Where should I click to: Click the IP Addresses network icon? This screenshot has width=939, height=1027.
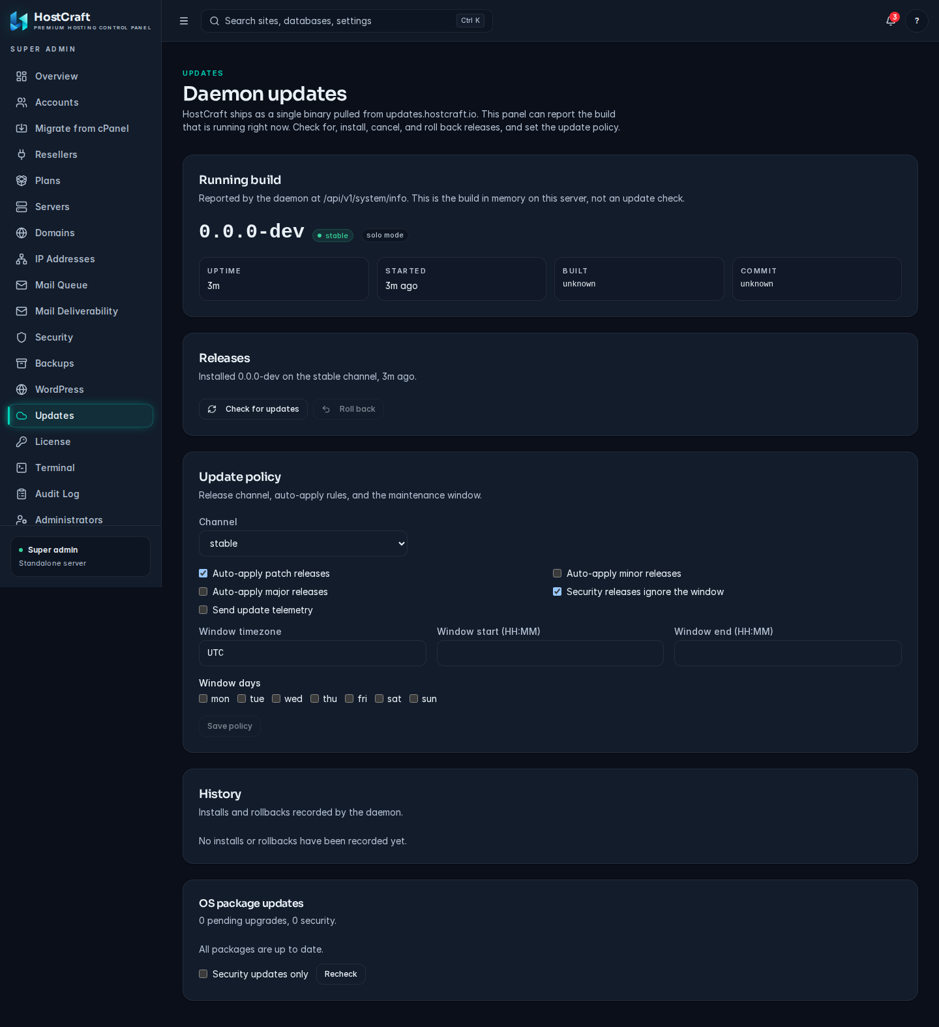(22, 259)
